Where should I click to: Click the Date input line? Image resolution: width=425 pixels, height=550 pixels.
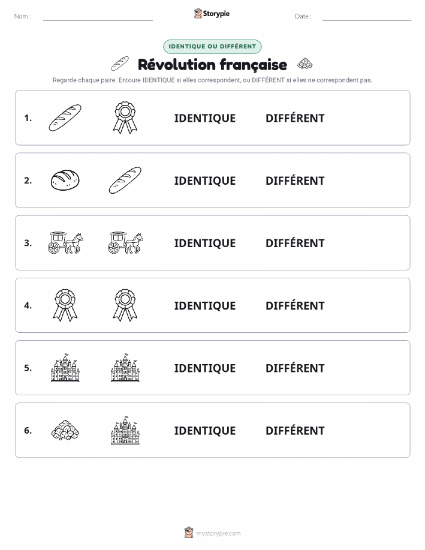coord(367,16)
